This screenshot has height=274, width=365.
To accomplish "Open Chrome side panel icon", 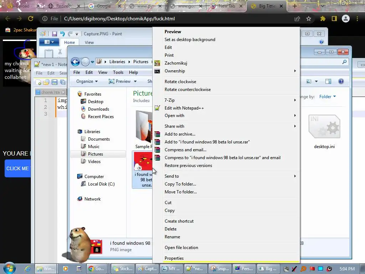I will pyautogui.click(x=334, y=19).
